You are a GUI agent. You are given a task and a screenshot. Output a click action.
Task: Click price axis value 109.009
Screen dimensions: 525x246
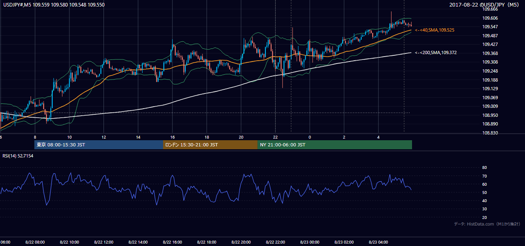click(x=490, y=107)
